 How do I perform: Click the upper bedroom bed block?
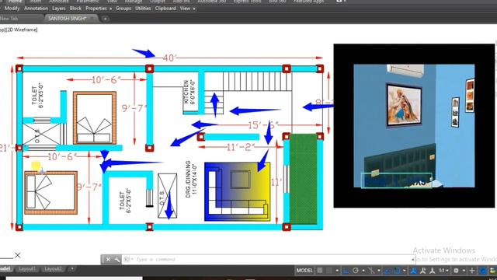(95, 117)
